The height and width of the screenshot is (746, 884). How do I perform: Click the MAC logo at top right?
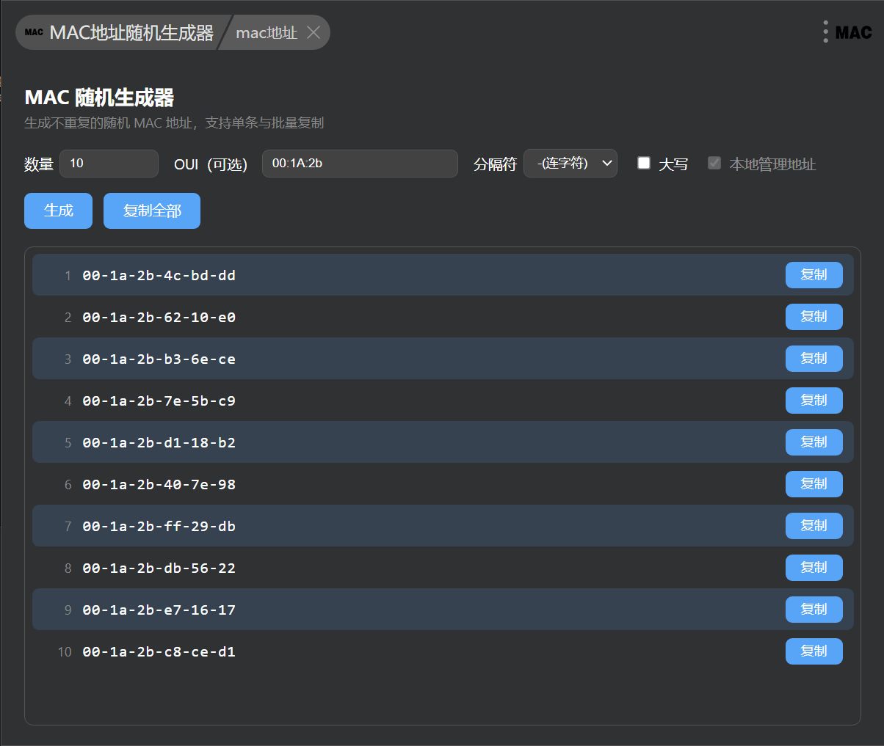(x=853, y=32)
